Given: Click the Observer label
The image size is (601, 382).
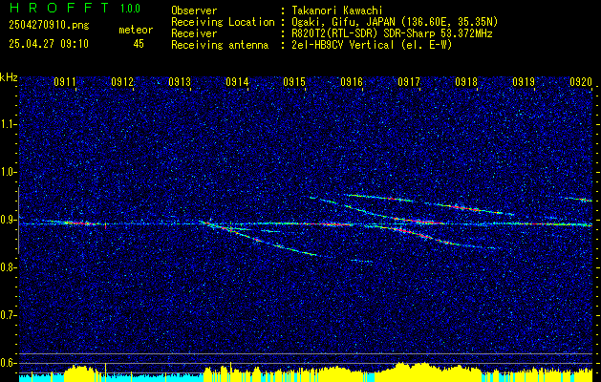Looking at the screenshot, I should pos(194,11).
